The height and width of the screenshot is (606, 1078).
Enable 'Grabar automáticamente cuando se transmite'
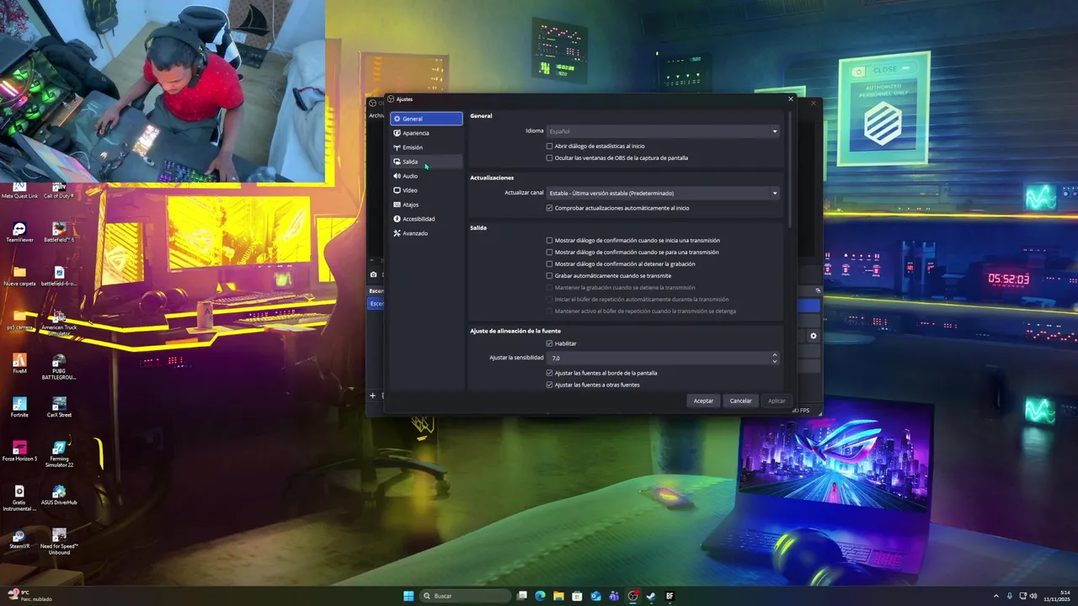[550, 276]
